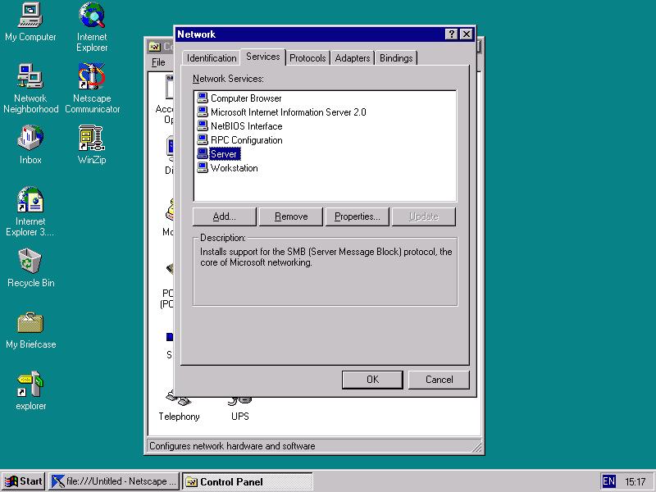Select Microsoft Internet Information Server 2.0

tap(287, 112)
